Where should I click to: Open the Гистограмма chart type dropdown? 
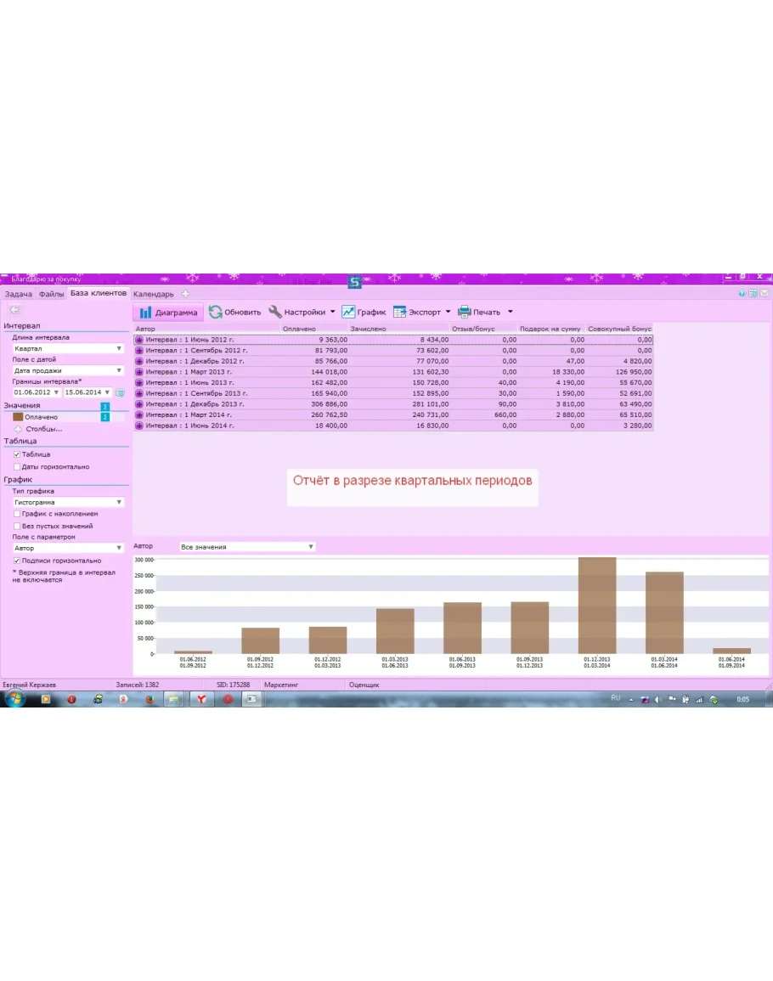pos(68,503)
